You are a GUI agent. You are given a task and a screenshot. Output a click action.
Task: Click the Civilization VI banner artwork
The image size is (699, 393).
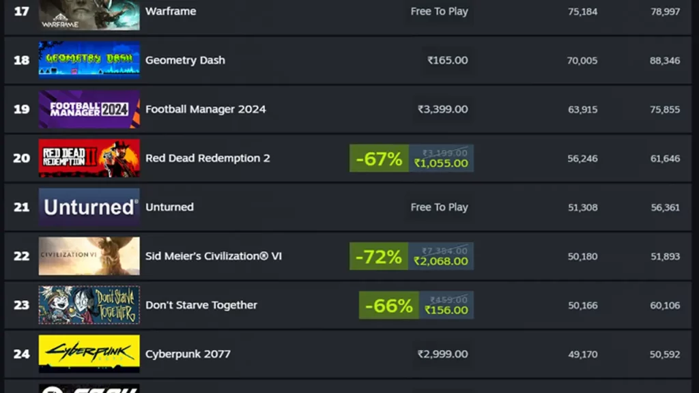coord(89,256)
